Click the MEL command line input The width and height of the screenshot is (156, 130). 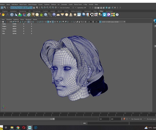108,123
